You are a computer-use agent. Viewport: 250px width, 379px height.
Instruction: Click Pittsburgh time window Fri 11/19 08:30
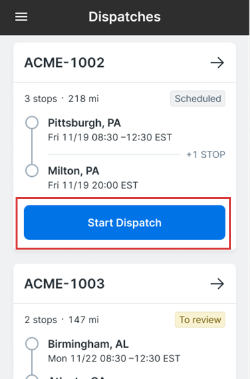click(110, 137)
